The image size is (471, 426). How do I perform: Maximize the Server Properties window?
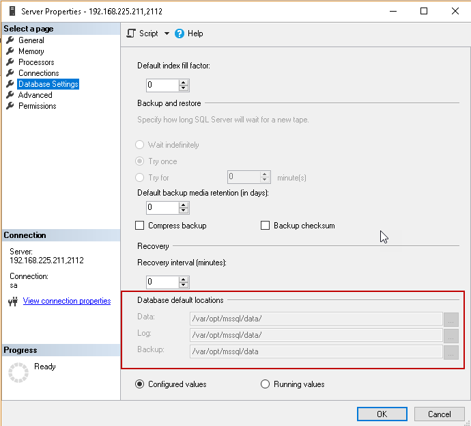click(424, 11)
